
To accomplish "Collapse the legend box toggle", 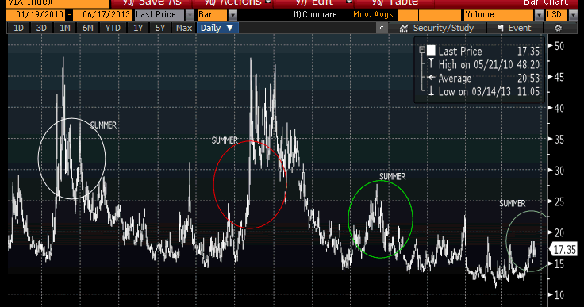I will (422, 49).
